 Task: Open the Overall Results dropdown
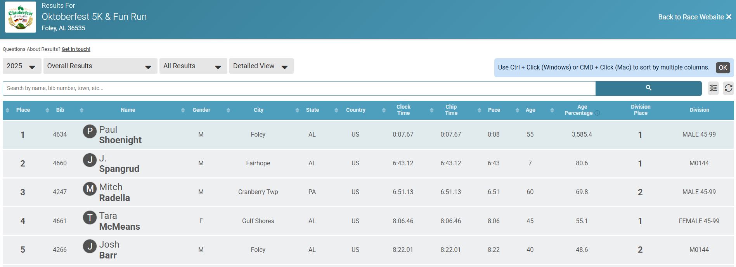(100, 66)
